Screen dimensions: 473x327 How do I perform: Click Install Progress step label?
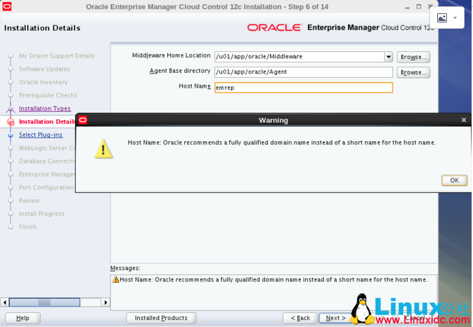point(41,214)
